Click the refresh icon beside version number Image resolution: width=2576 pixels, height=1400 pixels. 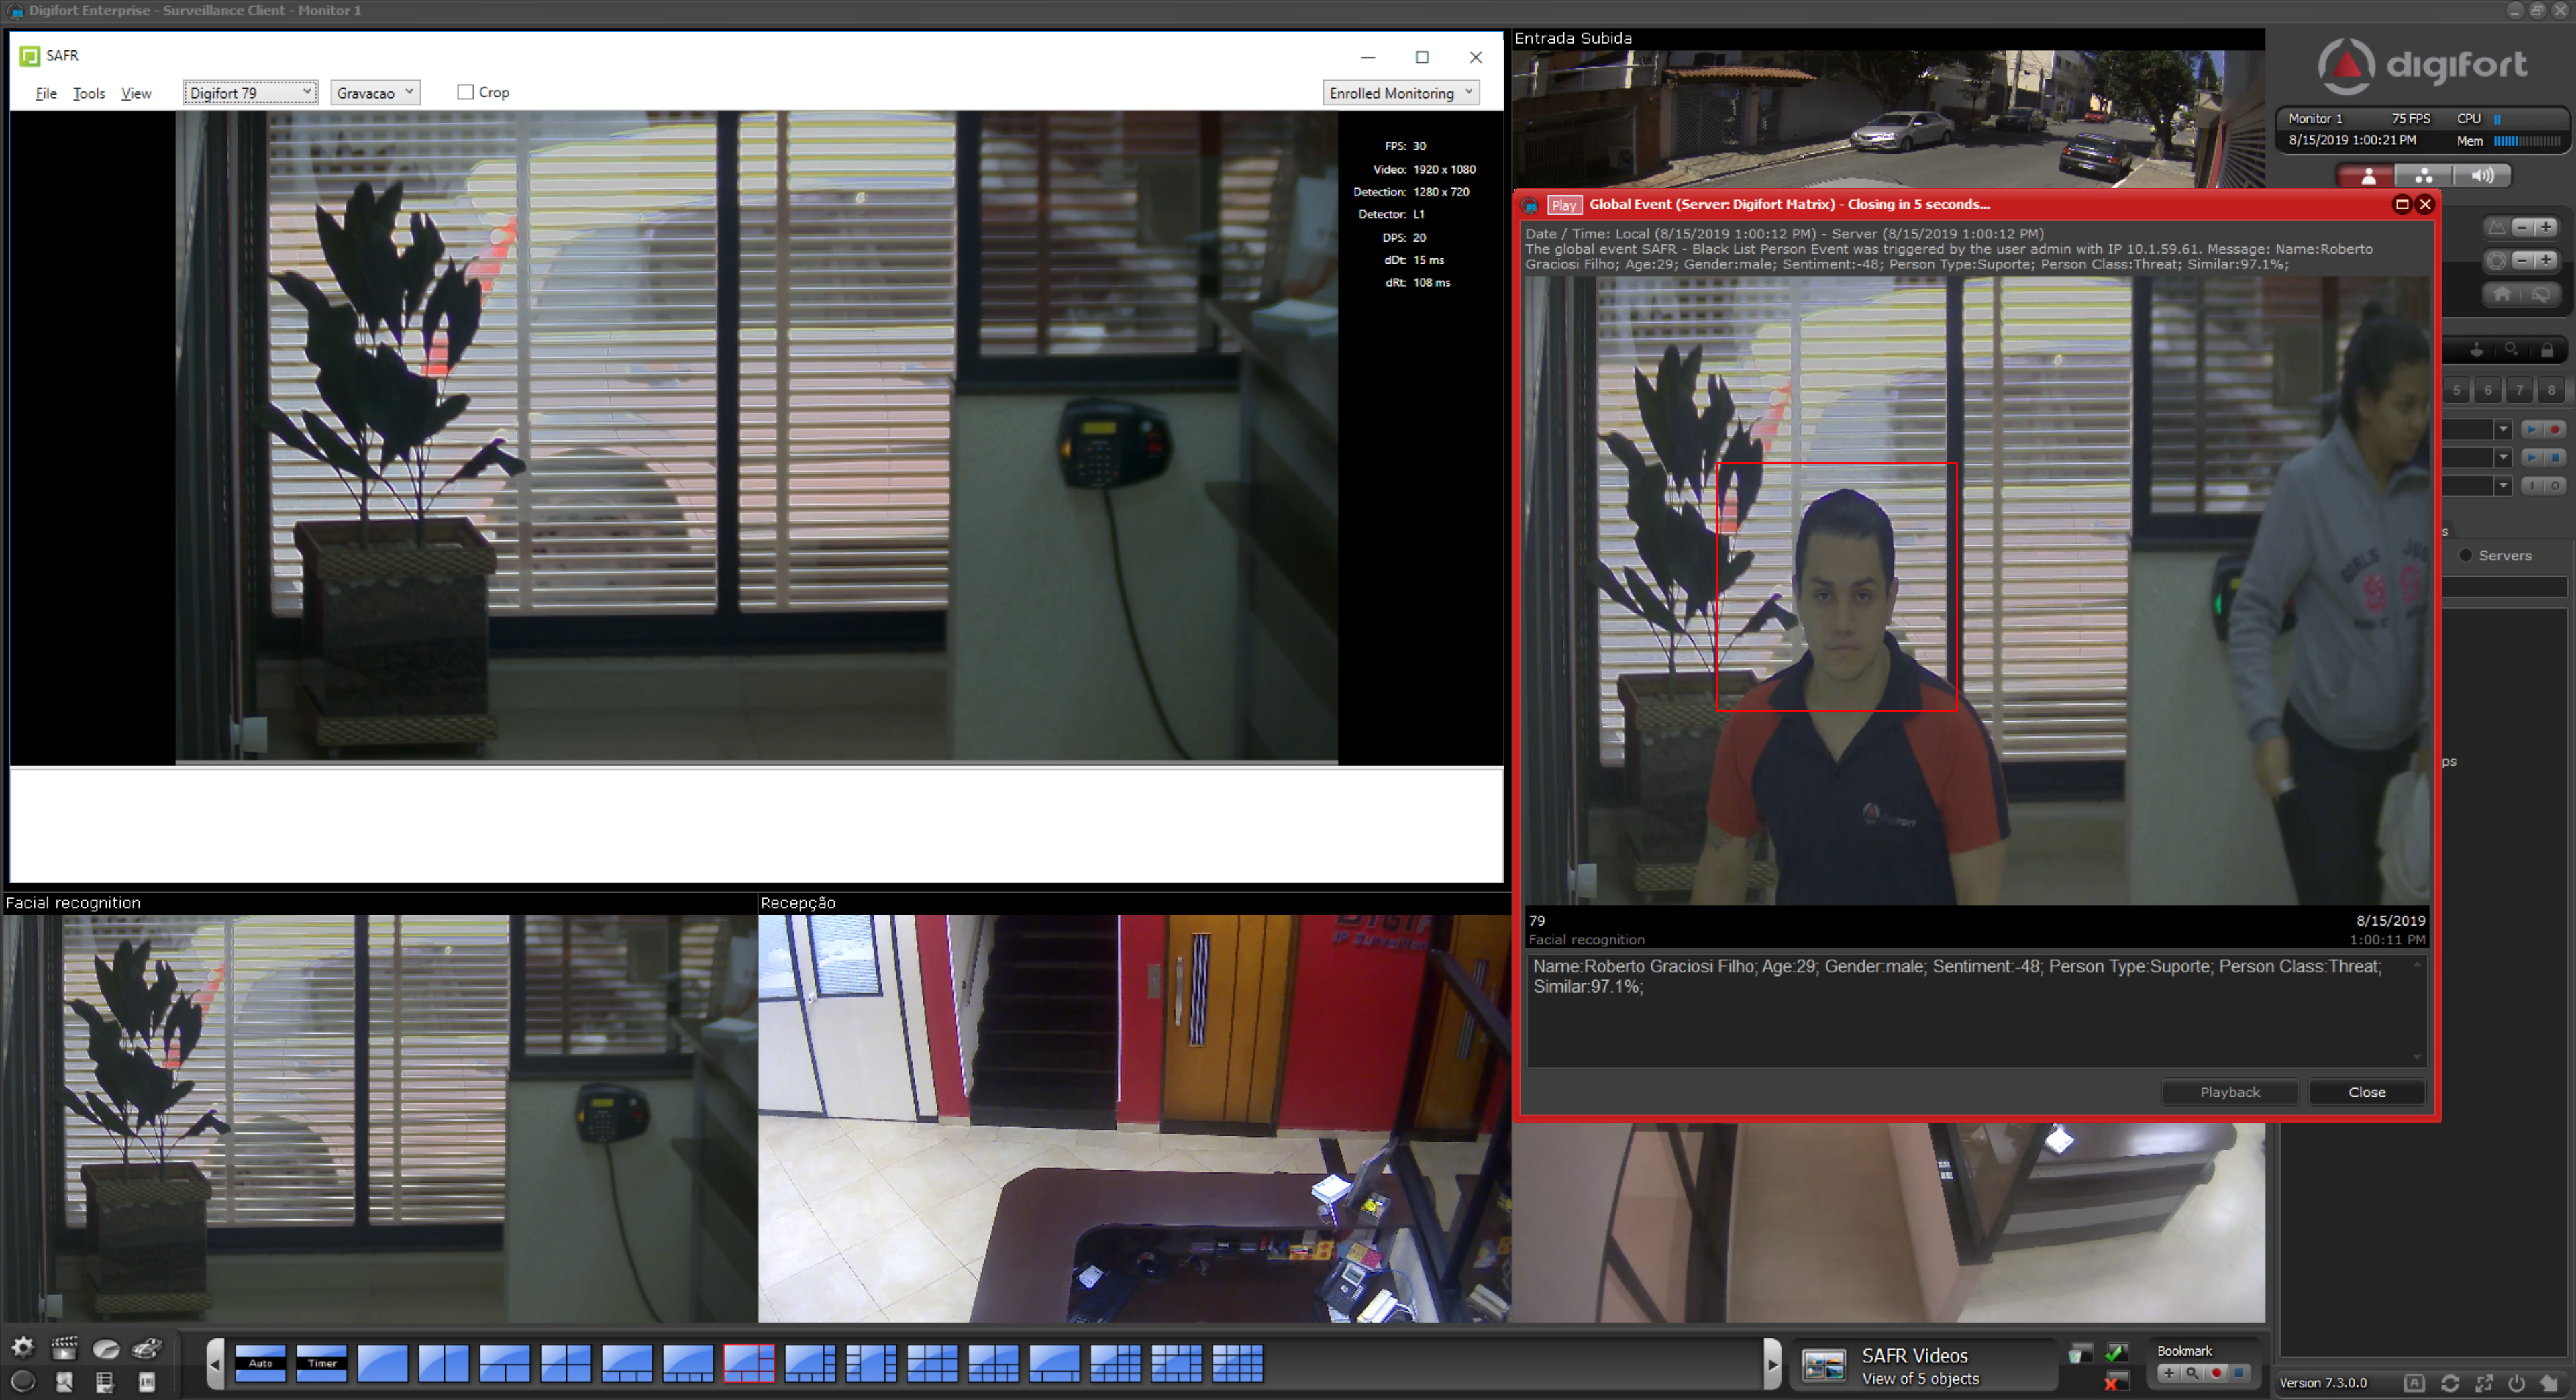(2449, 1383)
